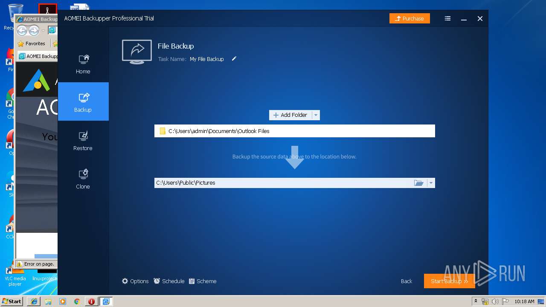The width and height of the screenshot is (546, 307).
Task: Select AOMEI Backupper tab in Internet Explorer
Action: (x=38, y=56)
